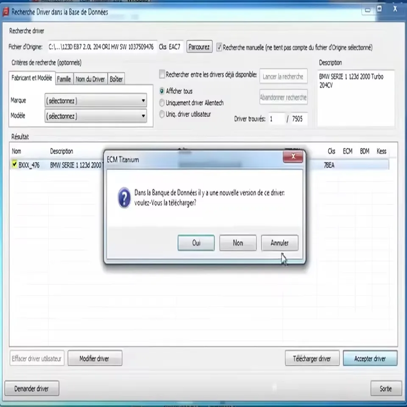
Task: Click the 78EA checksum cell
Action: [x=329, y=165]
